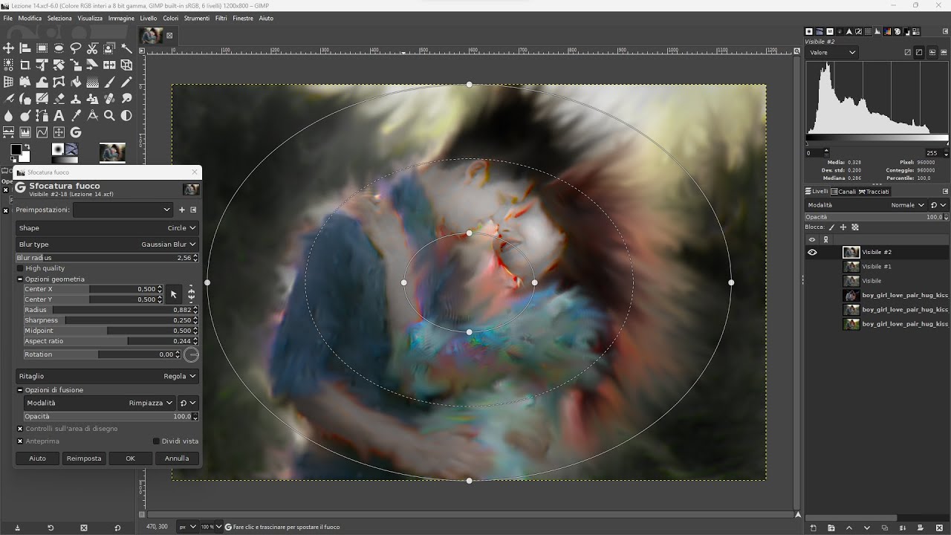Collapse the Opzioni geometria section
This screenshot has width=951, height=535.
pyautogui.click(x=20, y=279)
